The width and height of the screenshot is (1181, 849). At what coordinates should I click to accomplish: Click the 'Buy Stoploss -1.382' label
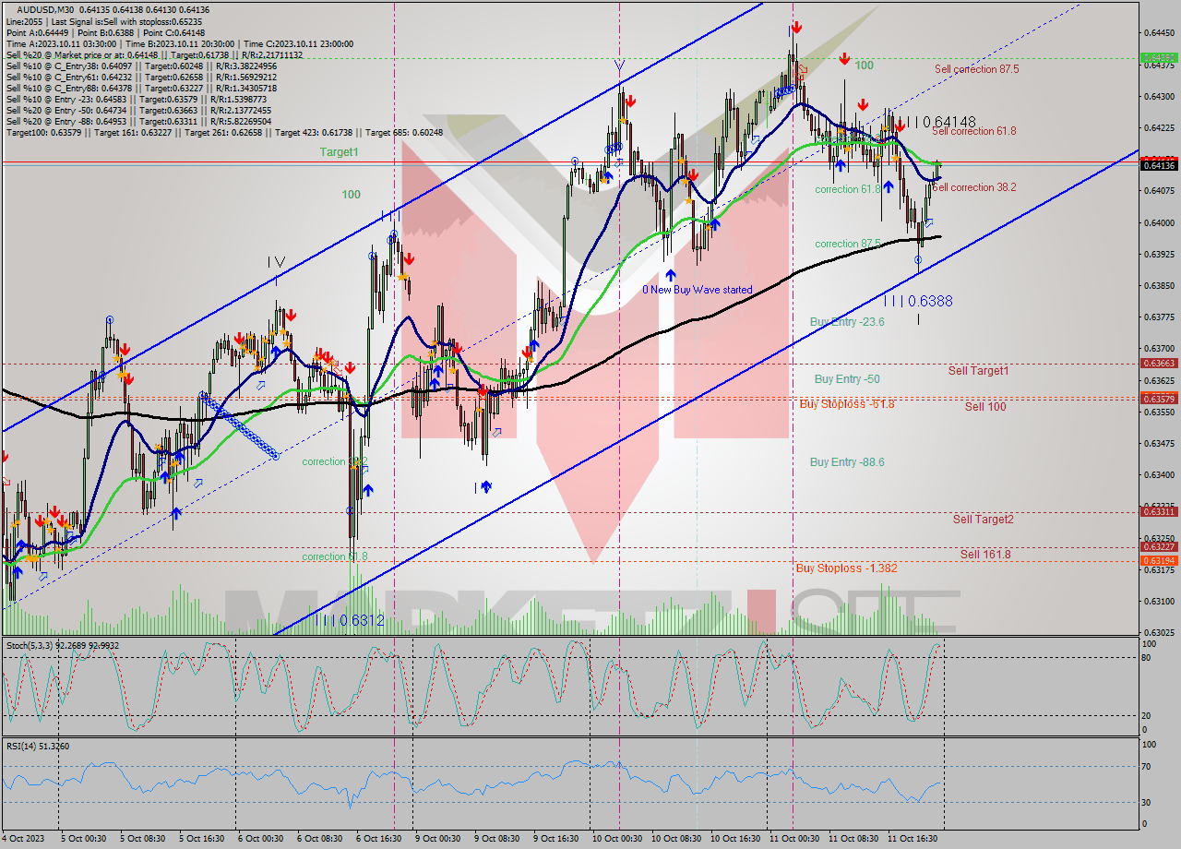[846, 568]
